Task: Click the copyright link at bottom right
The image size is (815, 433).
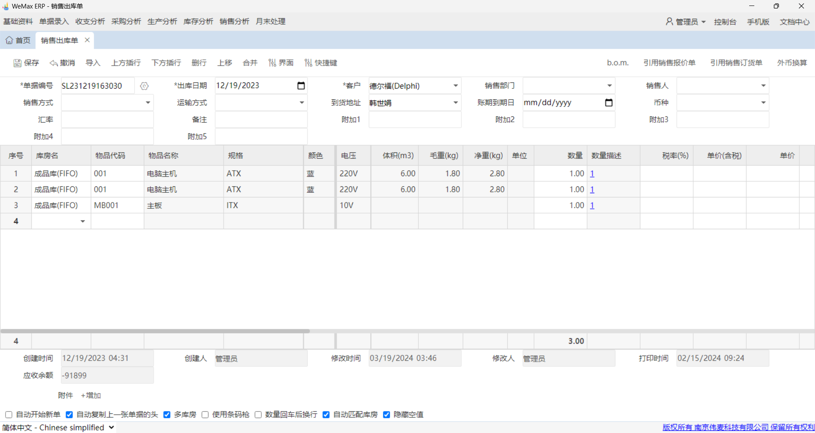Action: click(738, 427)
